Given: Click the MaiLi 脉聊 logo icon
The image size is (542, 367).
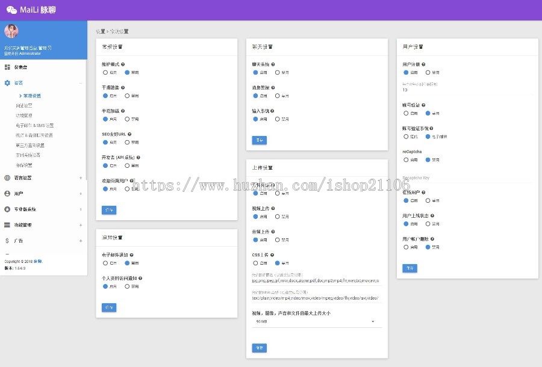Looking at the screenshot, I should click(11, 9).
